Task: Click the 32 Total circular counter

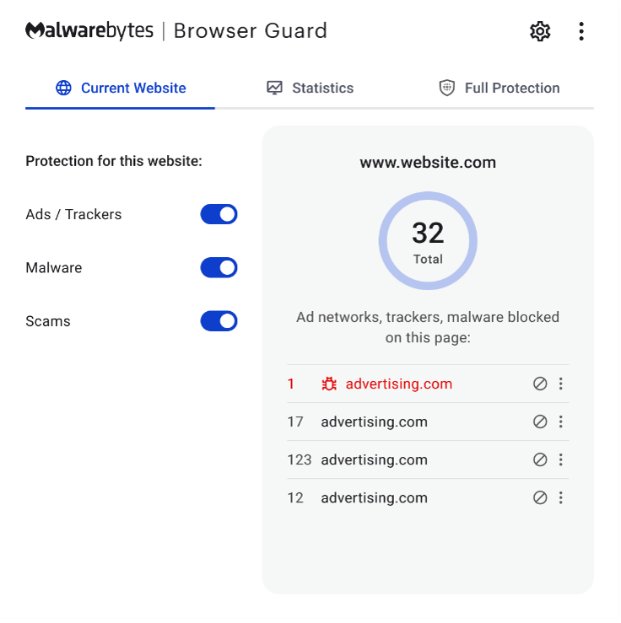Action: point(428,241)
